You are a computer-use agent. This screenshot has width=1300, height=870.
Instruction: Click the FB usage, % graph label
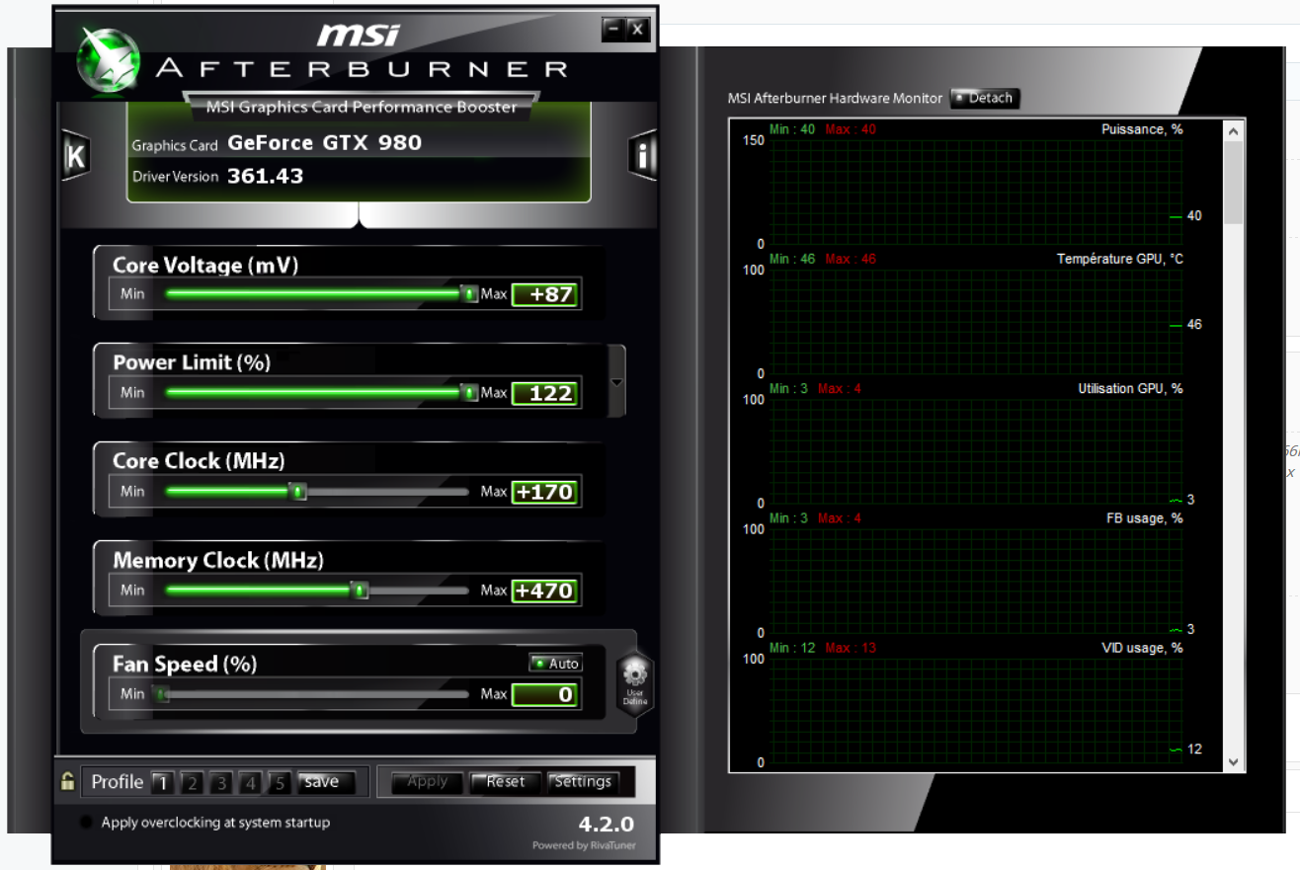(x=1144, y=517)
